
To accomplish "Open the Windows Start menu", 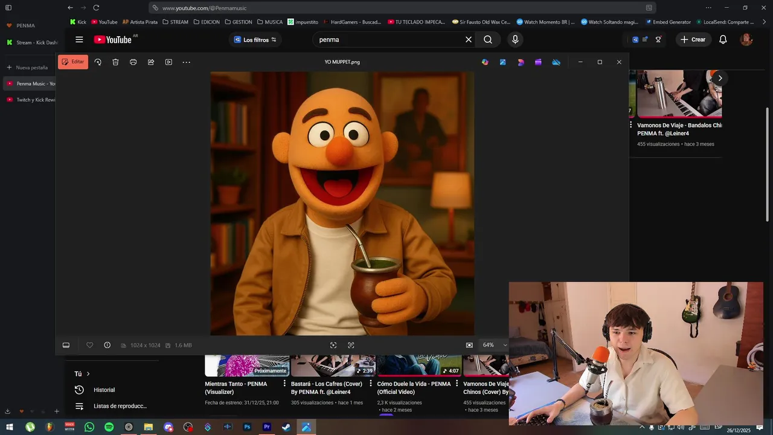I will 10,427.
